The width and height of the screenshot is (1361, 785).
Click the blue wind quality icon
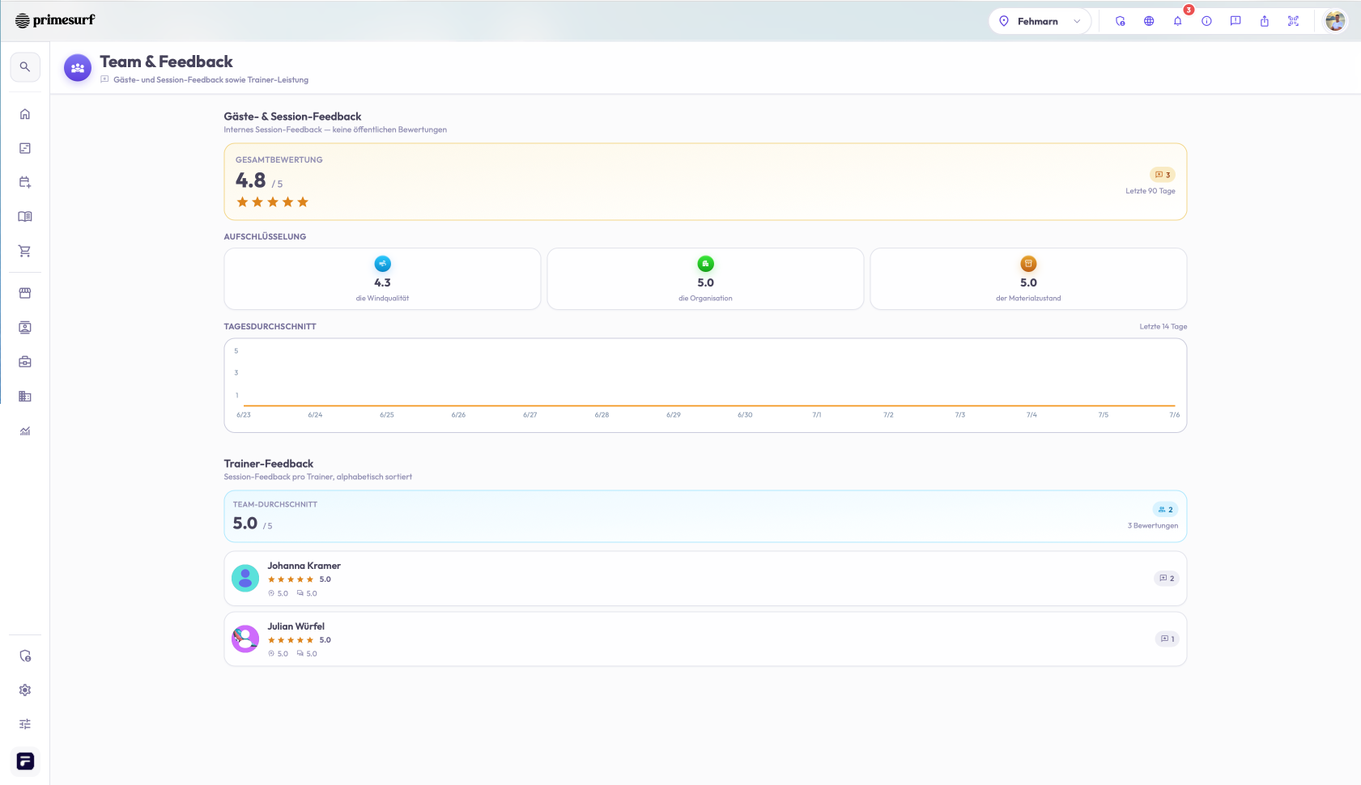point(382,264)
